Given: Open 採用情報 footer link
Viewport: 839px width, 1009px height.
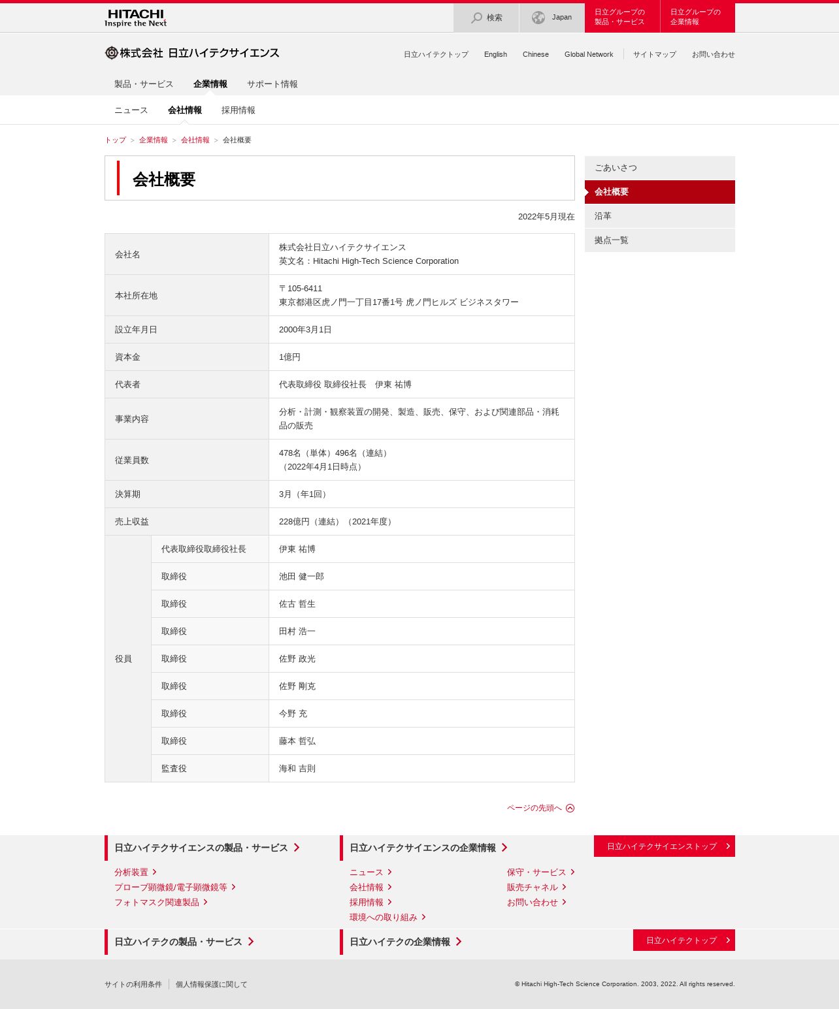Looking at the screenshot, I should [370, 903].
